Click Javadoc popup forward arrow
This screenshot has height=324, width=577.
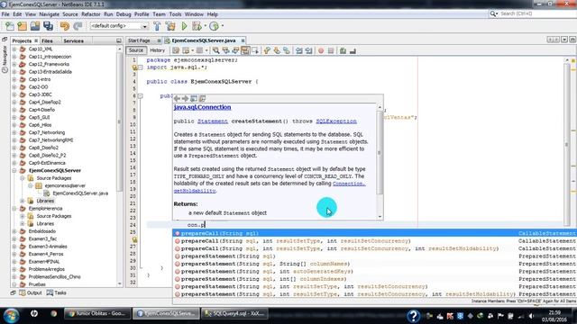tap(185, 98)
